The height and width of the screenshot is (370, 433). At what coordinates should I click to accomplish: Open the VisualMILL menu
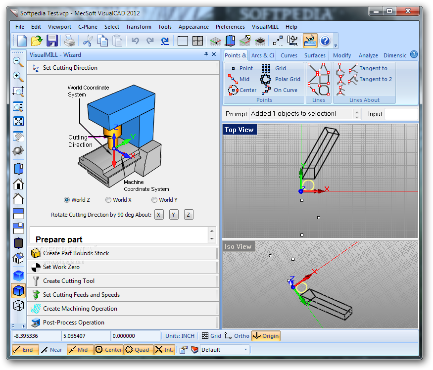(265, 27)
